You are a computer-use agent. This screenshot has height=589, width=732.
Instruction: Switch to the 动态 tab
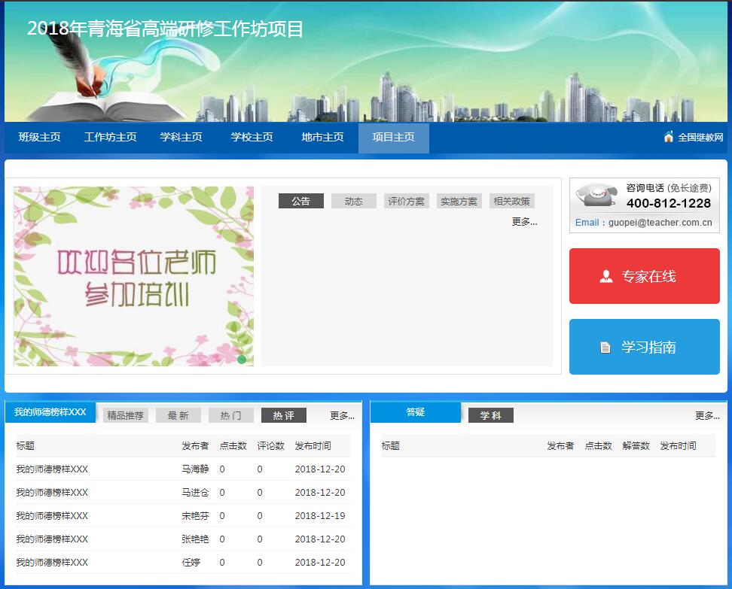[354, 201]
